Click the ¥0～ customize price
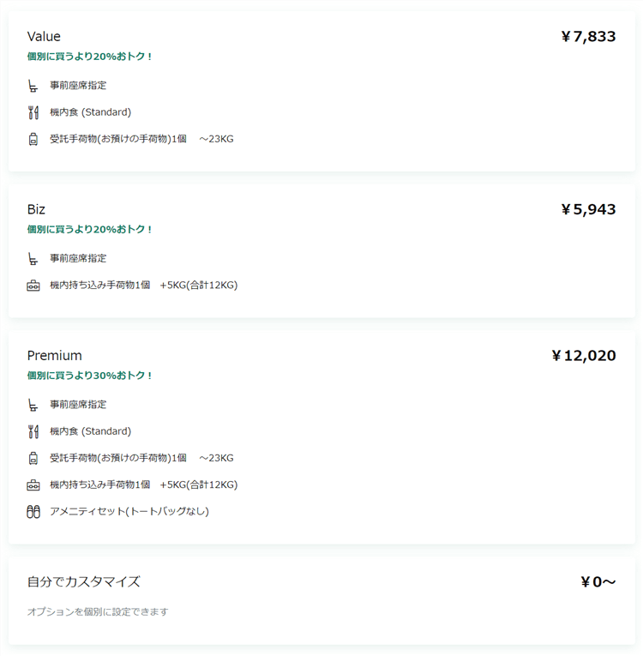 click(598, 582)
